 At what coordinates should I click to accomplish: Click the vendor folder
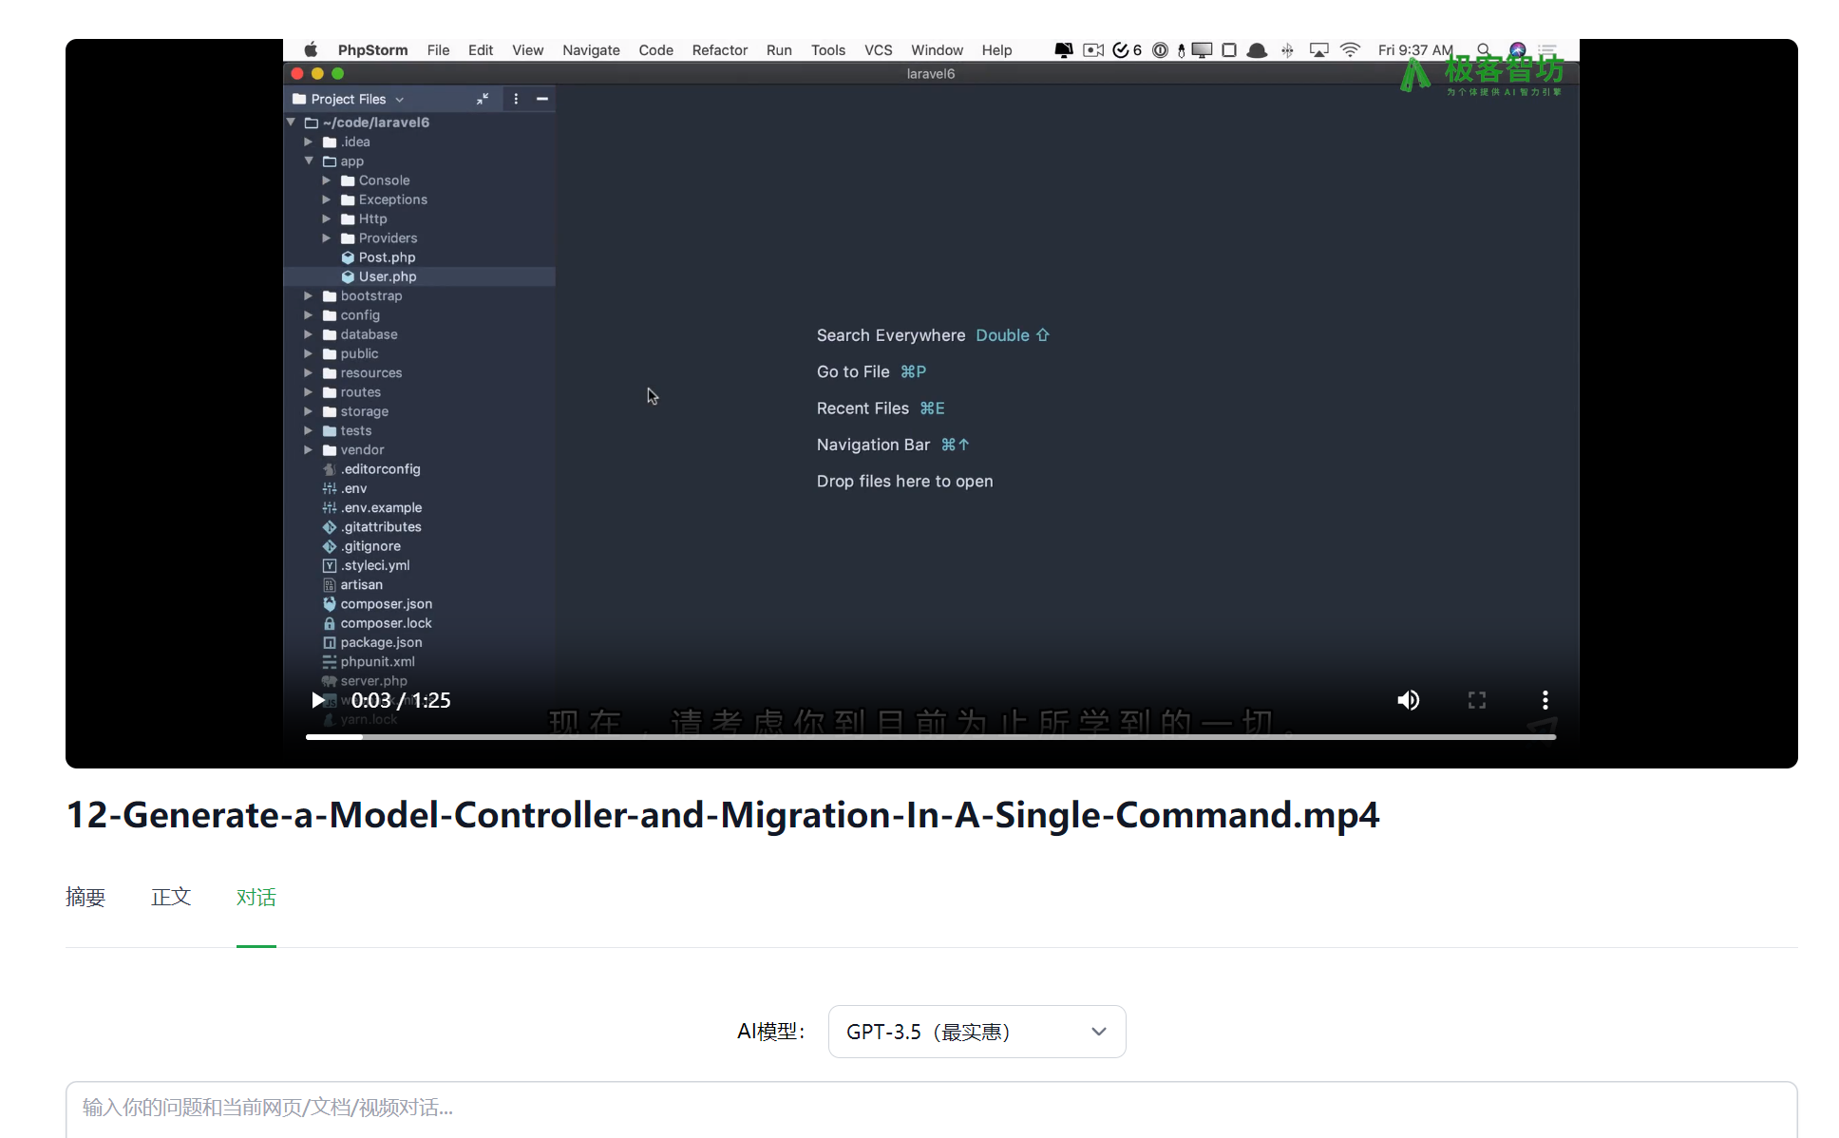[x=362, y=449]
